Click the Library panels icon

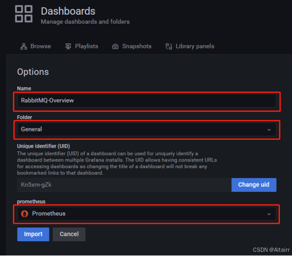[169, 46]
